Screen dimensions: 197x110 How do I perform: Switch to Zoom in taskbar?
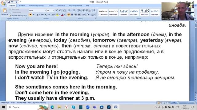point(87,107)
